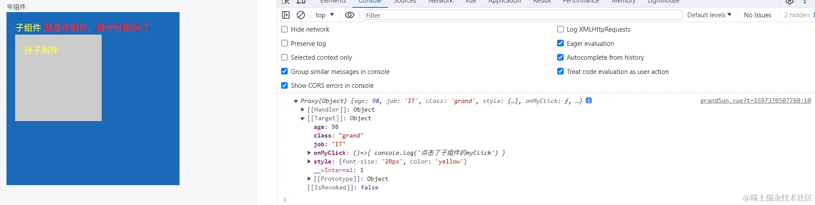Select the [[IsRevoked]]: false row

pyautogui.click(x=343, y=187)
